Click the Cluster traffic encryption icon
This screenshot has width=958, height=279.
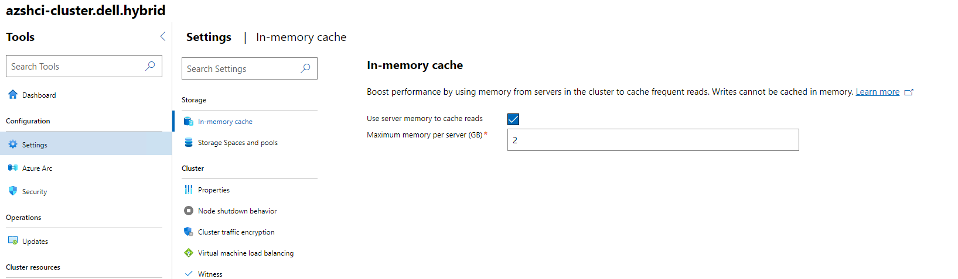pyautogui.click(x=189, y=232)
